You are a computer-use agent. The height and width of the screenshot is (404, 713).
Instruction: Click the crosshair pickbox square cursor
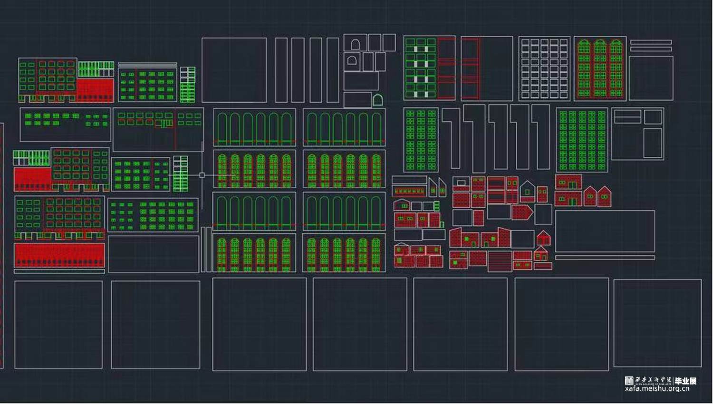[x=202, y=175]
